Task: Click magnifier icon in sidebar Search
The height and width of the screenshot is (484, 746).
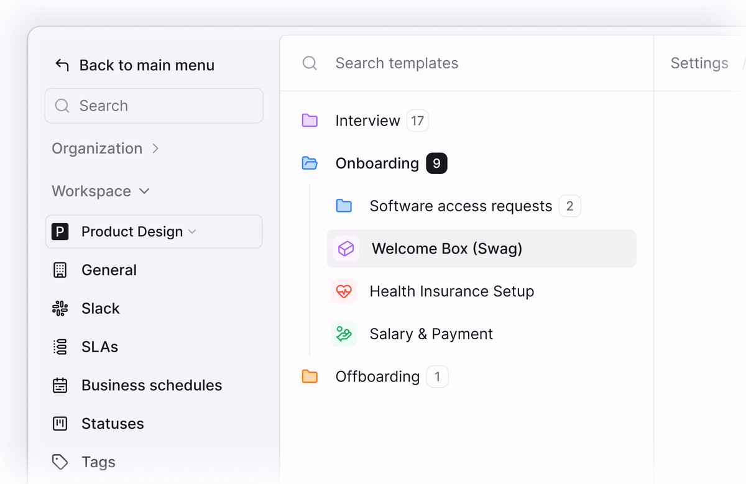Action: point(62,106)
